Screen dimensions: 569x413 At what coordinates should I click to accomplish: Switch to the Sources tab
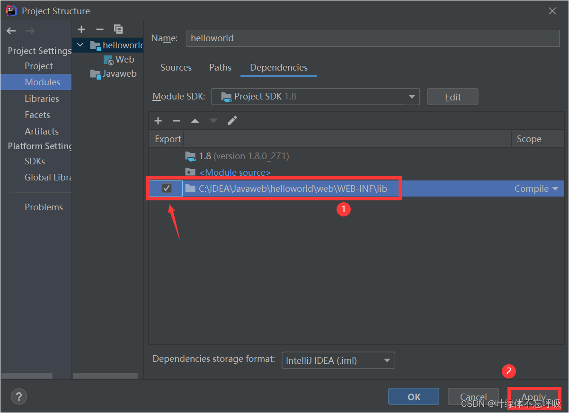tap(176, 67)
